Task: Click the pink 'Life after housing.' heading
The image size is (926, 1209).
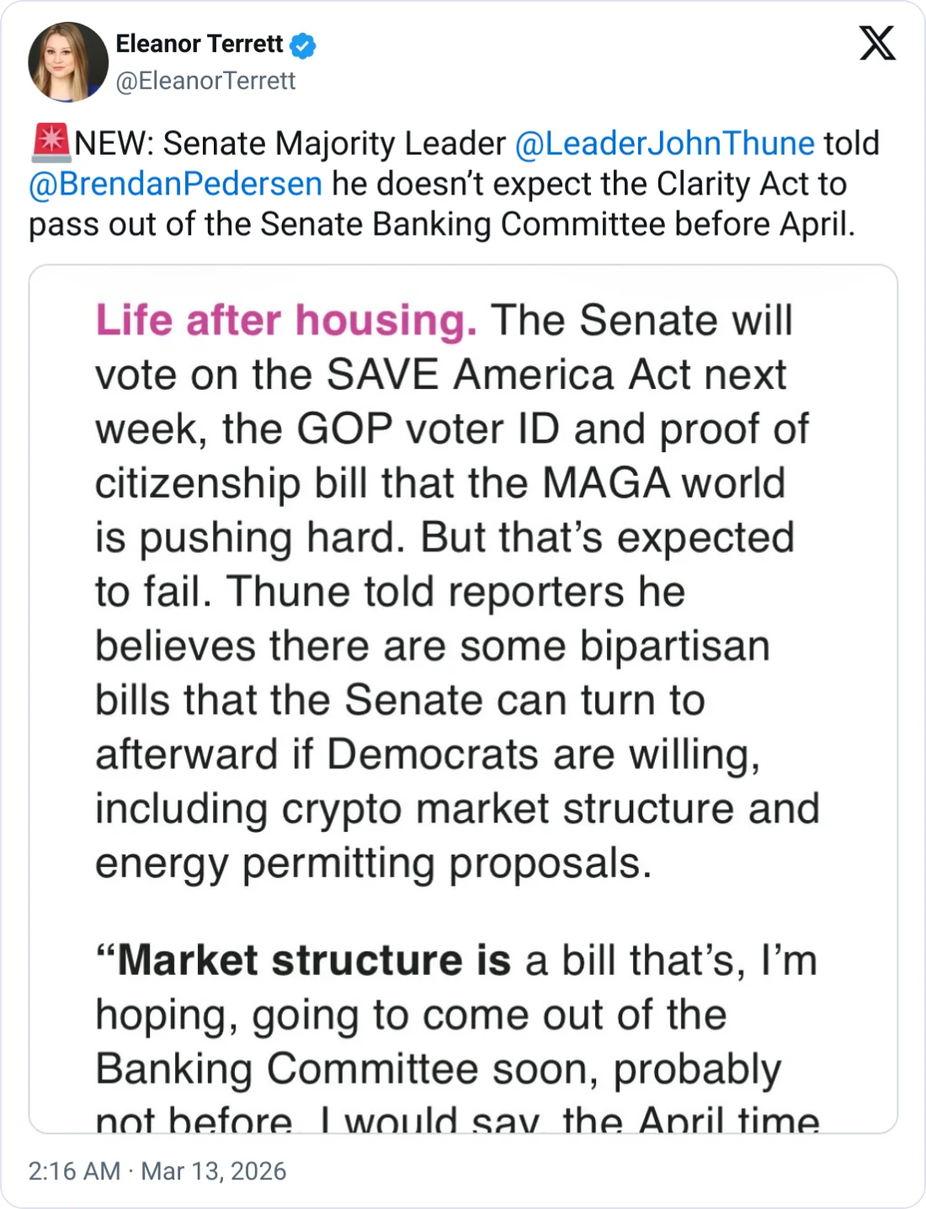Action: [286, 321]
